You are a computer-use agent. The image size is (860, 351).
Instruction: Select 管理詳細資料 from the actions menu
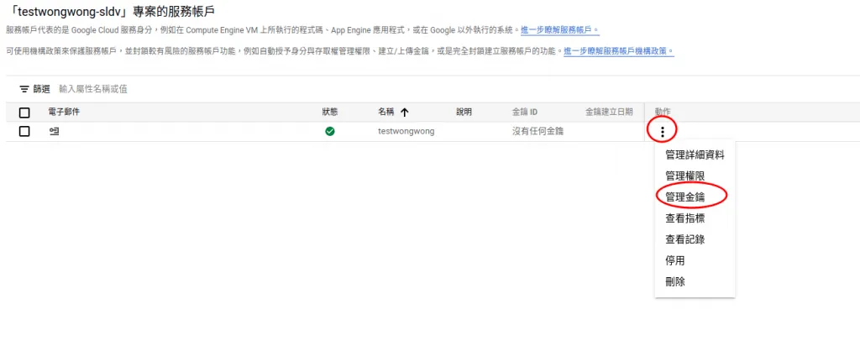694,155
